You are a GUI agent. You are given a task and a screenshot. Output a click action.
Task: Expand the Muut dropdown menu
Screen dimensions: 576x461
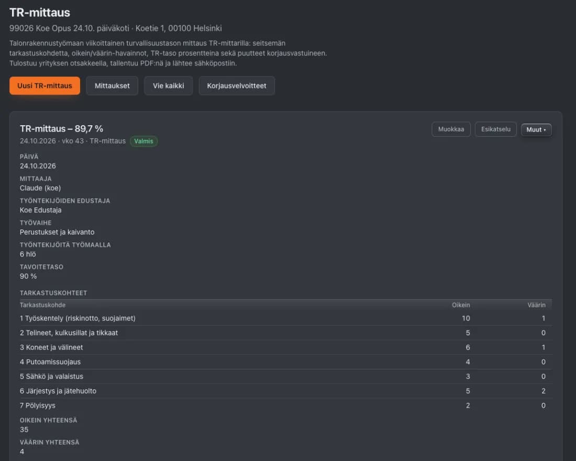pyautogui.click(x=536, y=130)
